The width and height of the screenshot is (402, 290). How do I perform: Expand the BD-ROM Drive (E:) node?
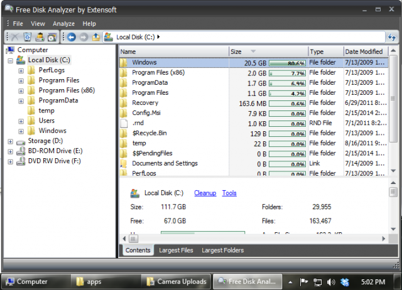pos(10,152)
